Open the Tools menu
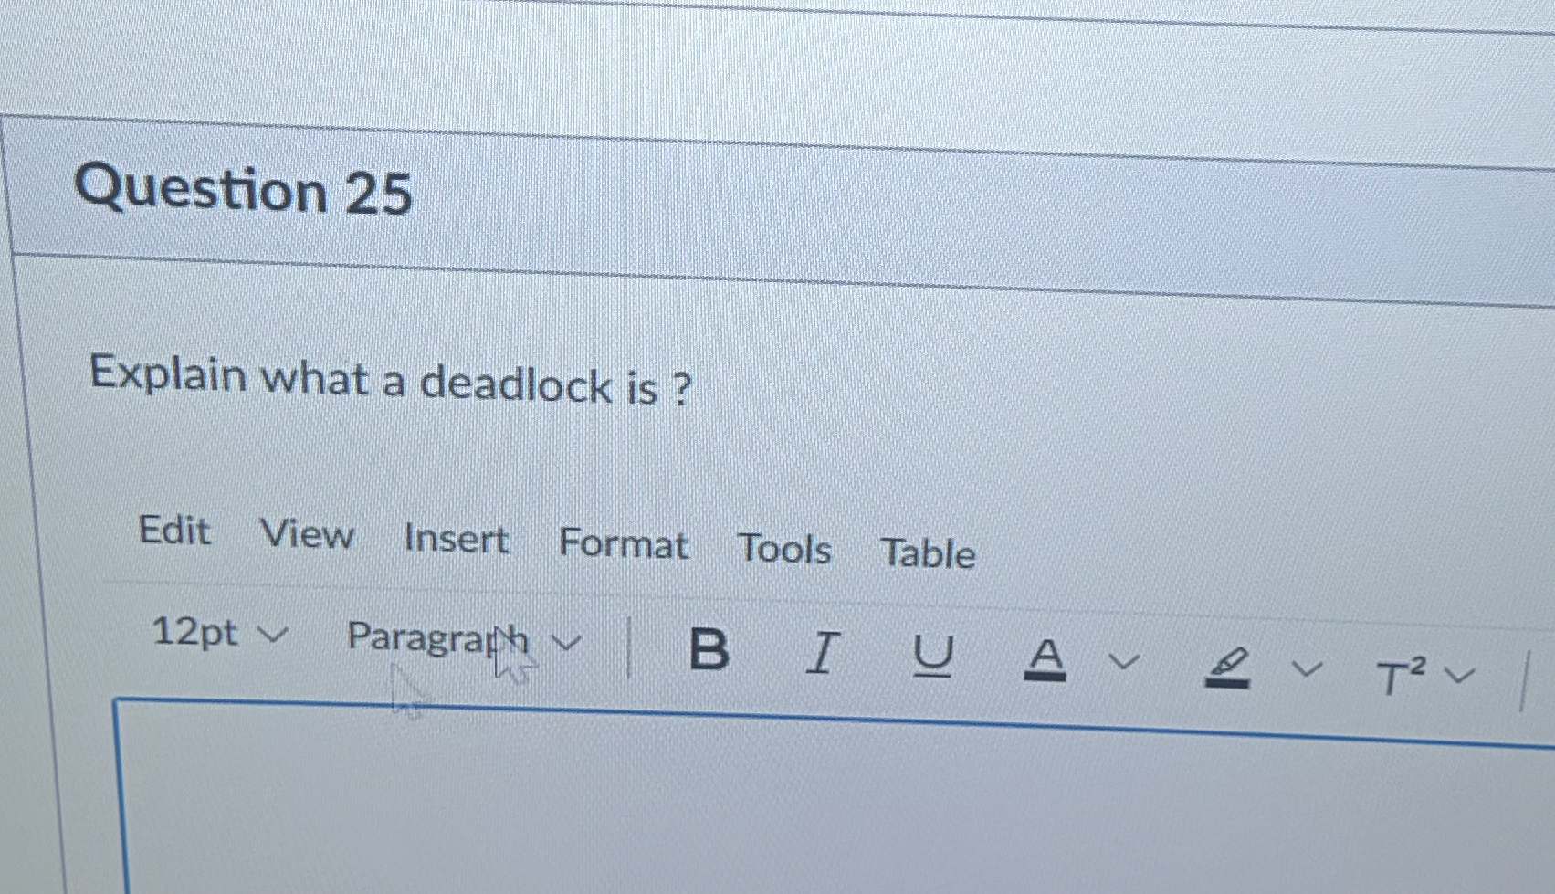Image resolution: width=1555 pixels, height=894 pixels. (784, 549)
